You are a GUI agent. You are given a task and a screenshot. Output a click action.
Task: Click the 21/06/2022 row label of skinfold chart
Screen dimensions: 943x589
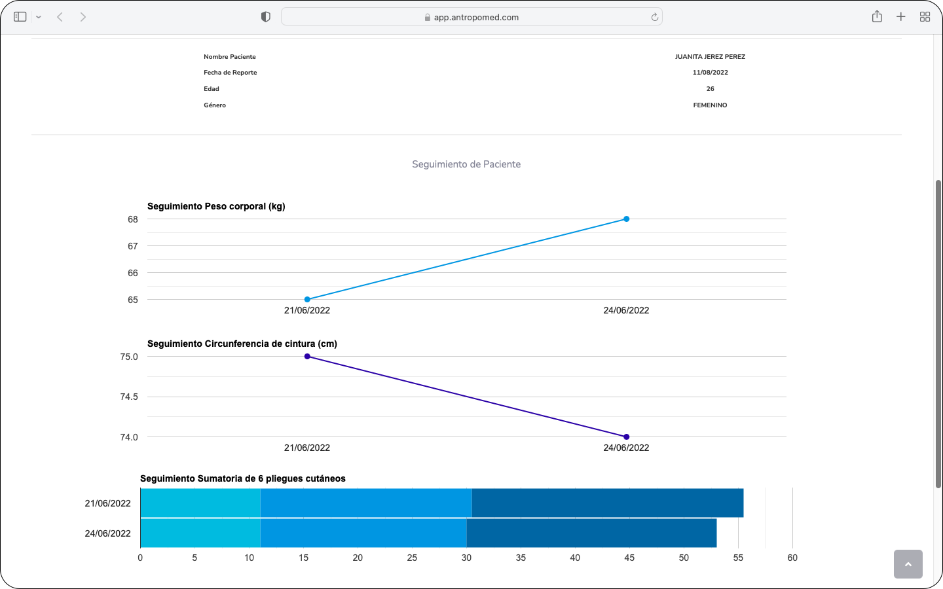click(x=108, y=503)
